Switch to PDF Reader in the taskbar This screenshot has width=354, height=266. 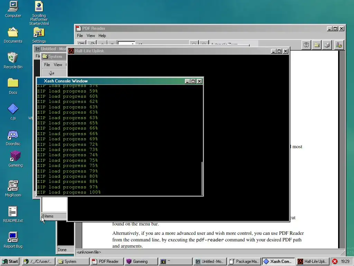tap(107, 261)
